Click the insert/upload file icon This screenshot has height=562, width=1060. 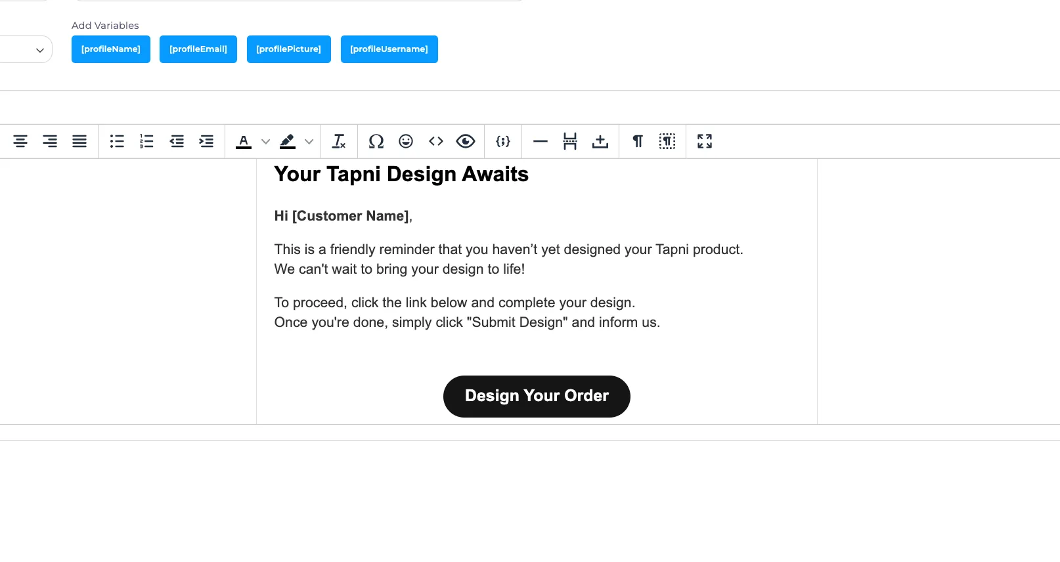(600, 141)
